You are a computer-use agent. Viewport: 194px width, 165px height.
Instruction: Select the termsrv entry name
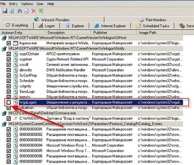tap(25, 97)
